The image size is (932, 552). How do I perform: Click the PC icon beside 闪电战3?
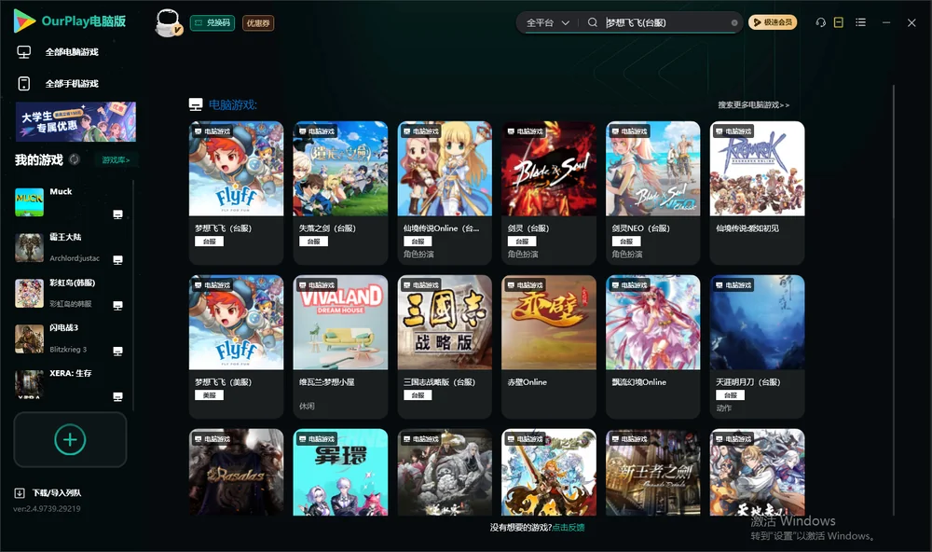point(117,351)
